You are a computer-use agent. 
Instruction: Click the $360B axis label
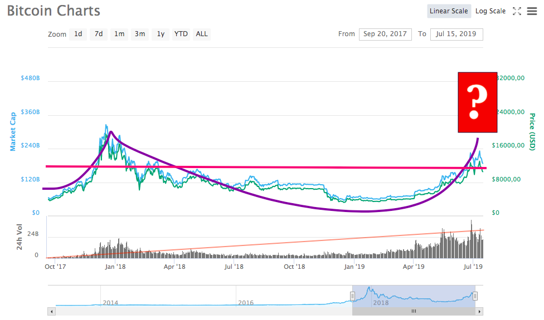point(30,112)
